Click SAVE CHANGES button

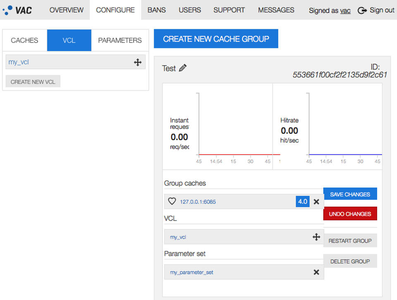[350, 194]
